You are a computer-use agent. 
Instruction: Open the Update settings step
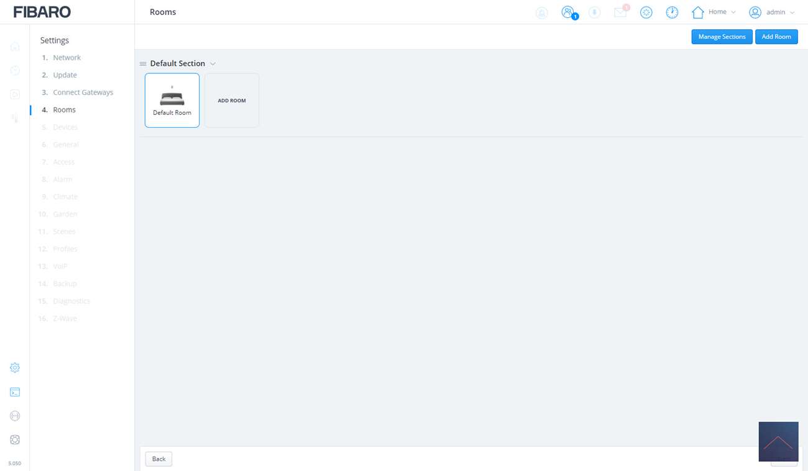tap(65, 75)
